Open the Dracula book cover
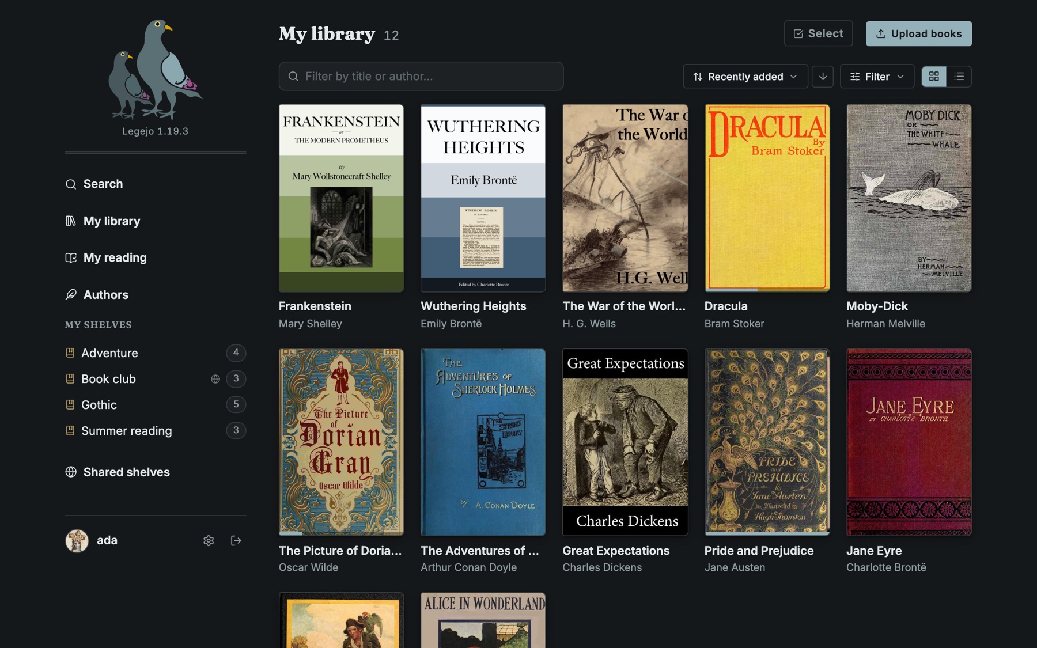This screenshot has width=1037, height=648. 767,198
